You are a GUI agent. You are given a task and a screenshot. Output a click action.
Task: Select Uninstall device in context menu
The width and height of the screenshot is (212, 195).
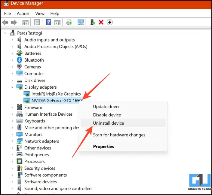pyautogui.click(x=123, y=123)
